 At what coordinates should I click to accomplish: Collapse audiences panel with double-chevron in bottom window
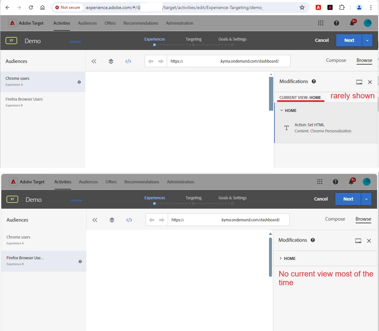tap(95, 220)
